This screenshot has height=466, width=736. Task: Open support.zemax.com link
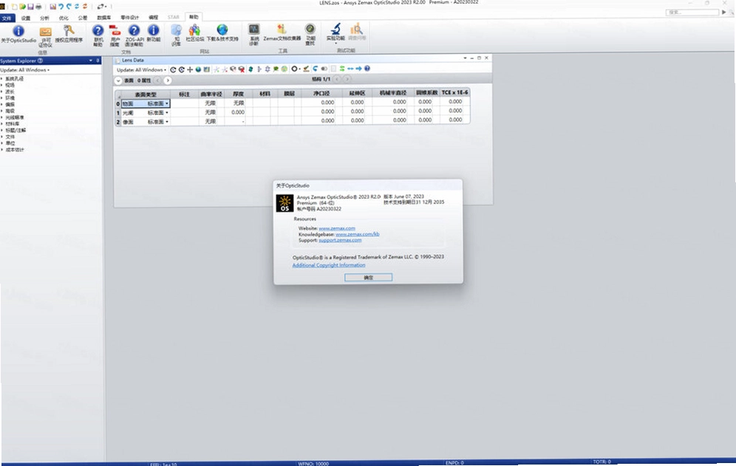[x=340, y=240]
